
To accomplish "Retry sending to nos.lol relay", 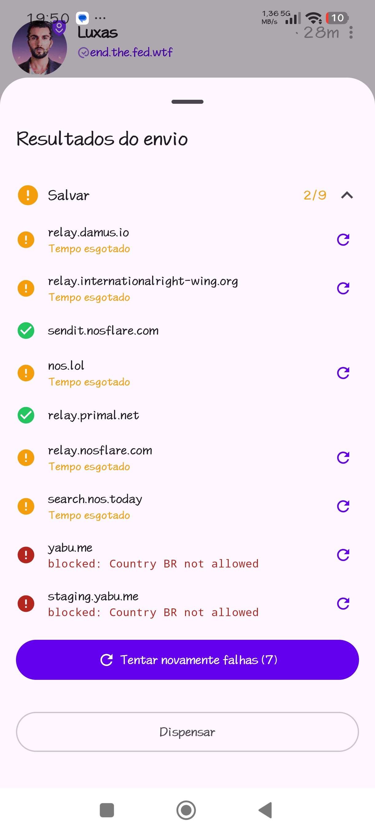I will [x=343, y=373].
